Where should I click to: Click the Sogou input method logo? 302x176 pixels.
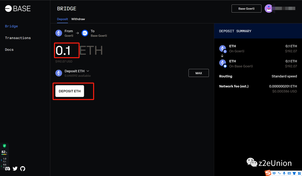(x=268, y=173)
